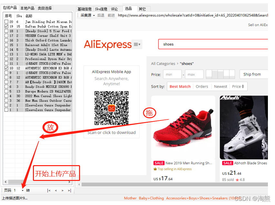Open the AliExpress categories menu icon

coord(137,44)
